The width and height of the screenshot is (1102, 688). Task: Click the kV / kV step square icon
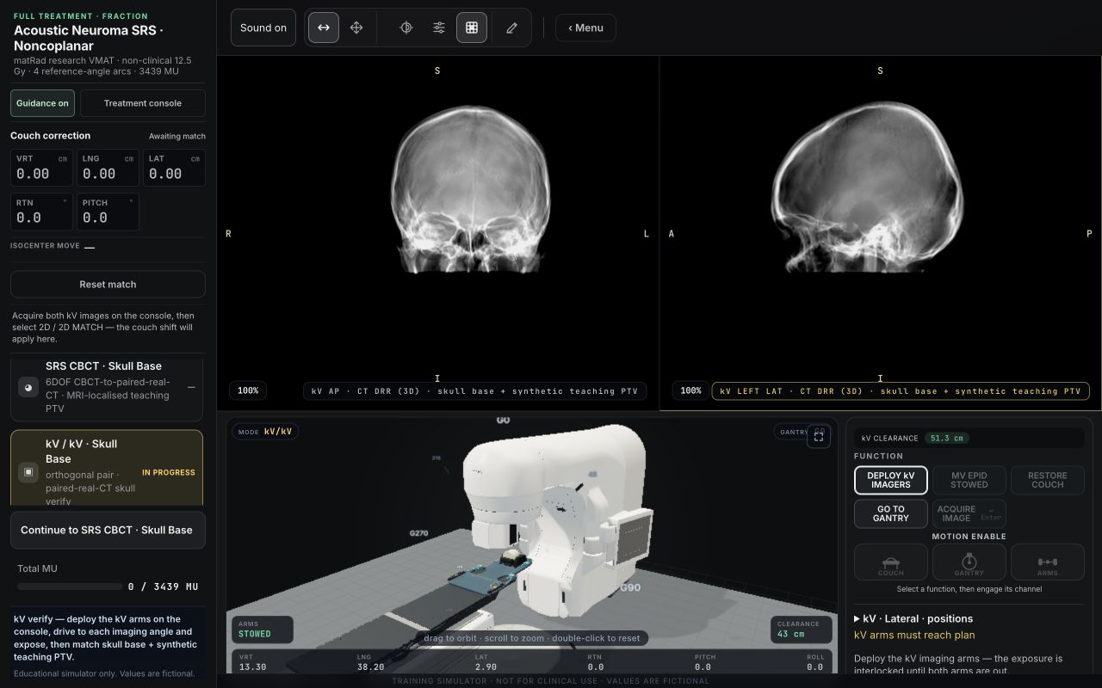[28, 472]
